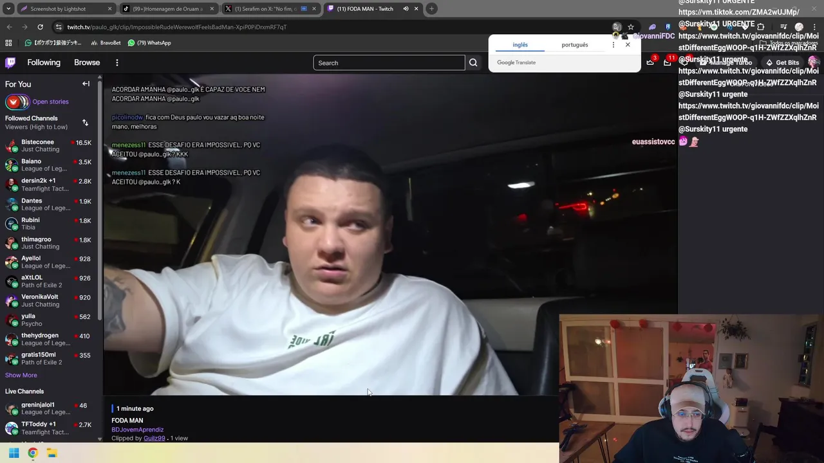
Task: Switch to Serafim on X tab
Action: tap(271, 8)
